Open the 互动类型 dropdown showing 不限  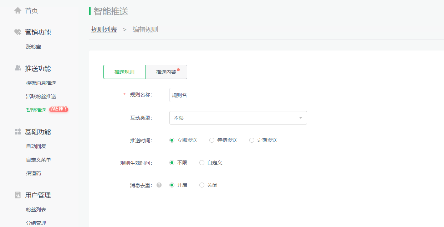tap(238, 118)
